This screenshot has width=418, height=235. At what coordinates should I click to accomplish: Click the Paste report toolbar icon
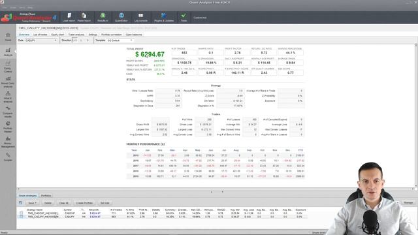pyautogui.click(x=84, y=18)
